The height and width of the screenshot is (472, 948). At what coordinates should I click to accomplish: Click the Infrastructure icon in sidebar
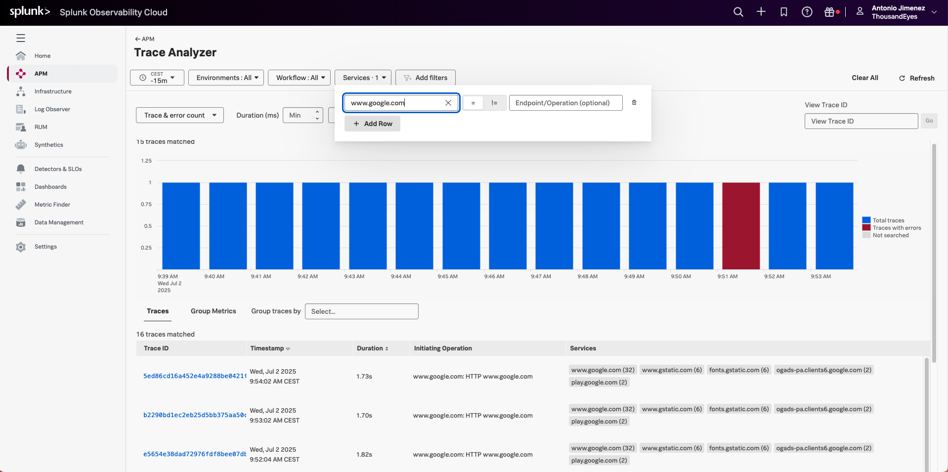click(x=21, y=91)
